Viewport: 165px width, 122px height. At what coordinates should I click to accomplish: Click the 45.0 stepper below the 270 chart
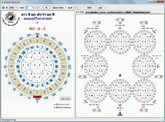coord(159,77)
